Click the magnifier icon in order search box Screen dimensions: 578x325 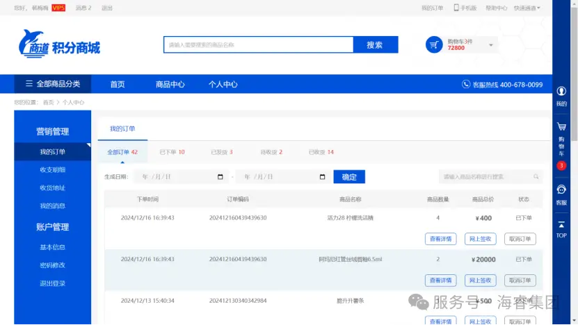click(536, 177)
